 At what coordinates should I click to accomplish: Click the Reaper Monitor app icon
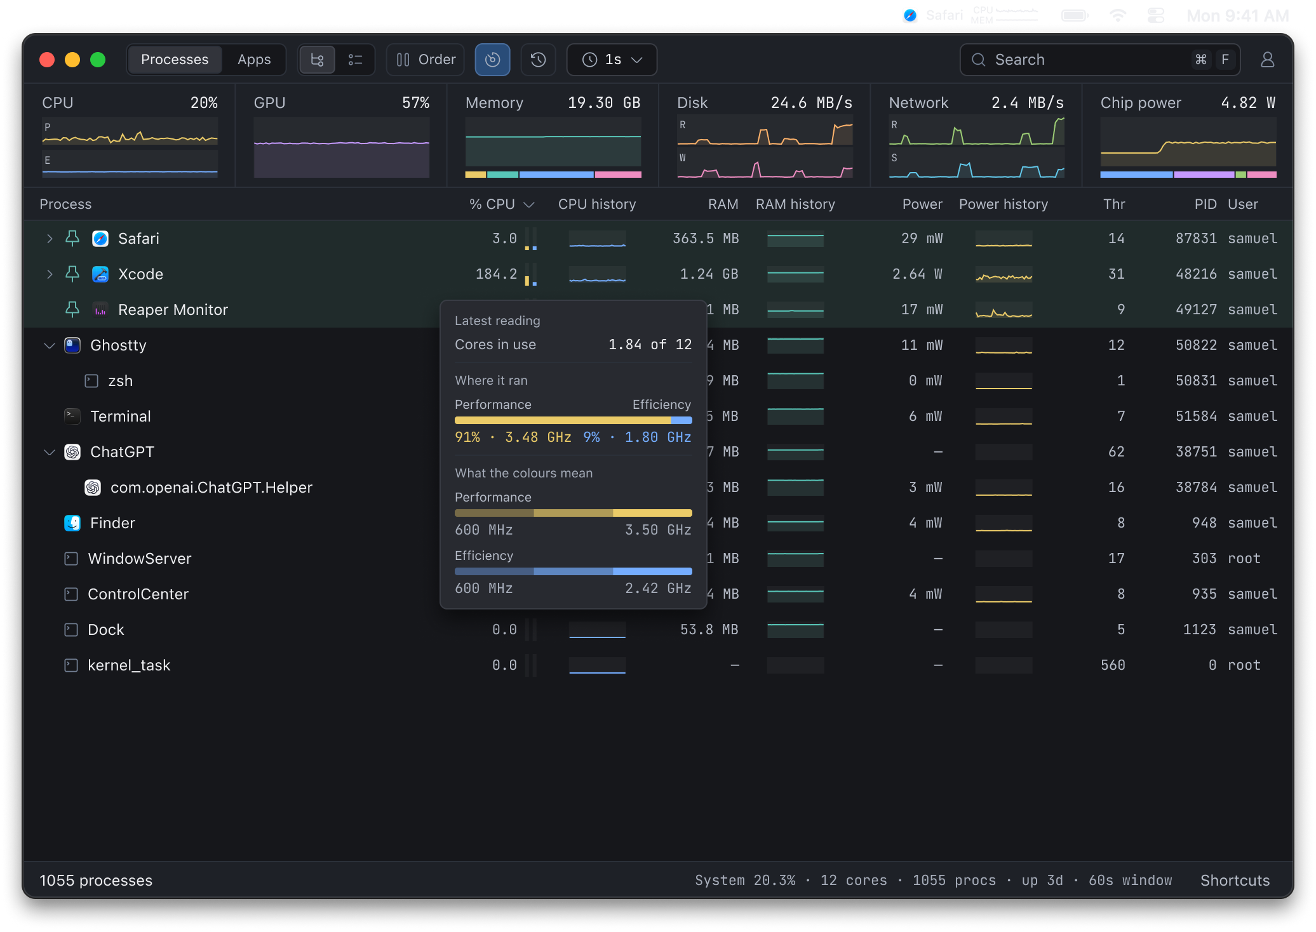[x=100, y=310]
